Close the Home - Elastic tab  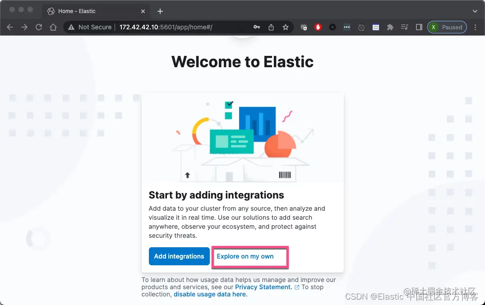tap(143, 11)
